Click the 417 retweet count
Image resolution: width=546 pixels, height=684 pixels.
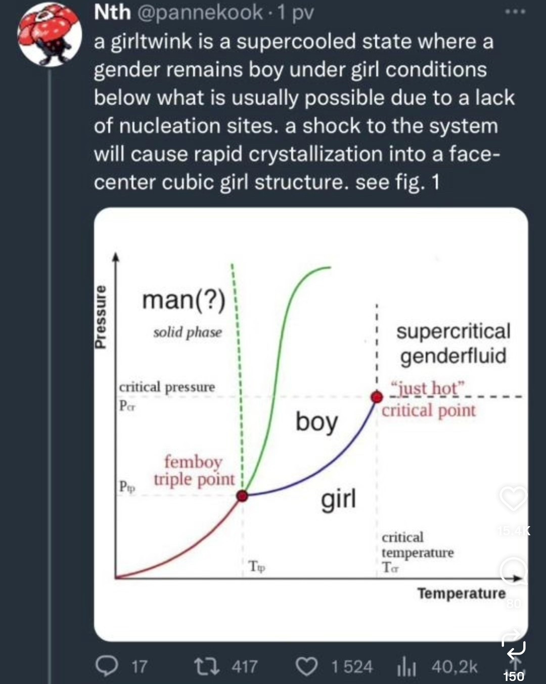click(x=244, y=666)
